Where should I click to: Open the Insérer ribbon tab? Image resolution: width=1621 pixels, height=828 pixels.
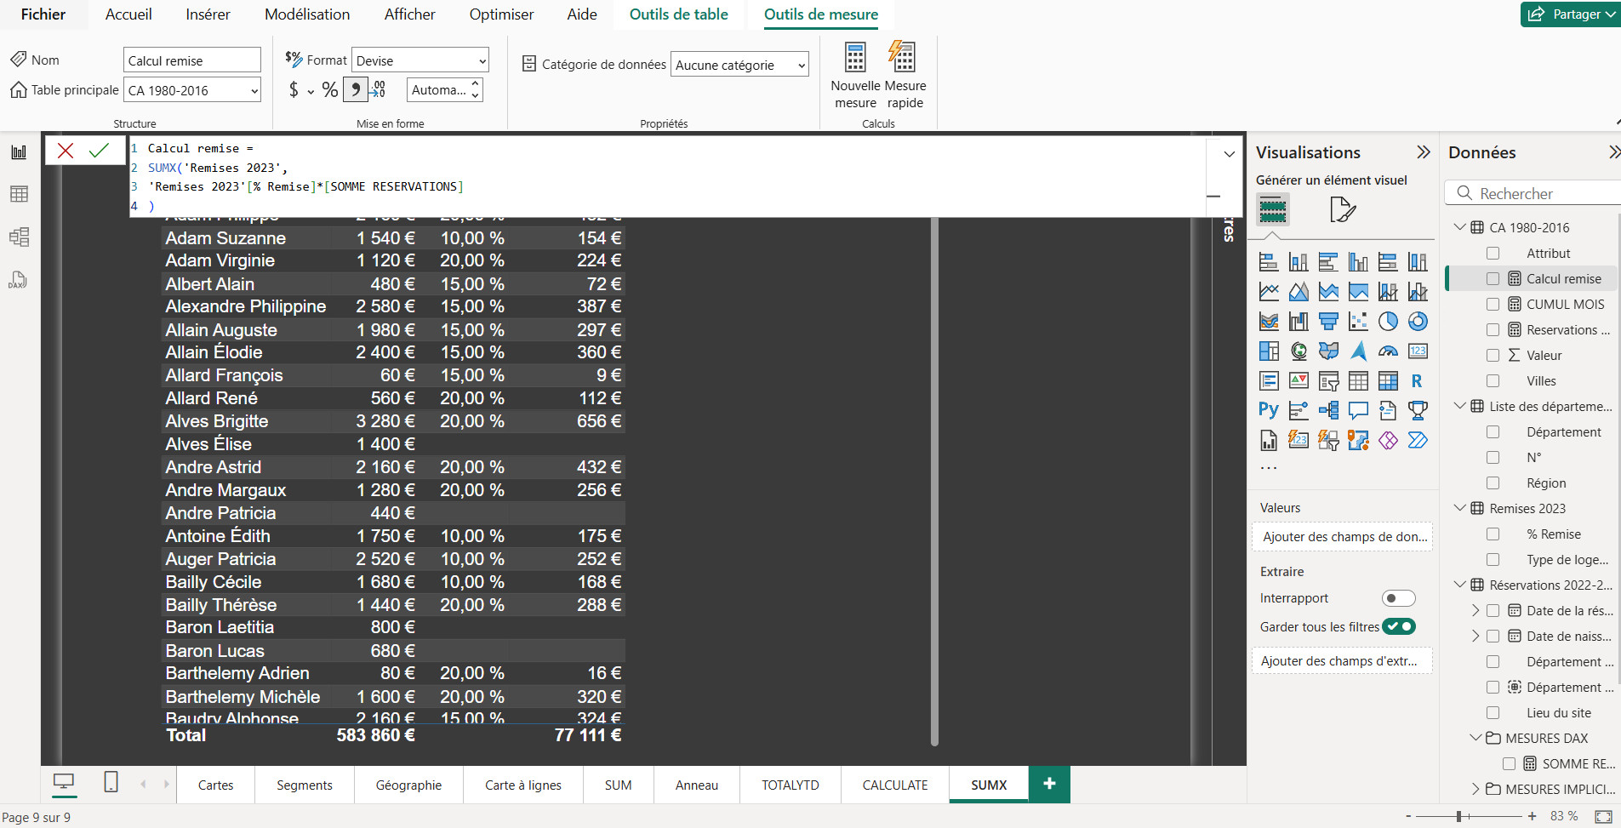[208, 14]
